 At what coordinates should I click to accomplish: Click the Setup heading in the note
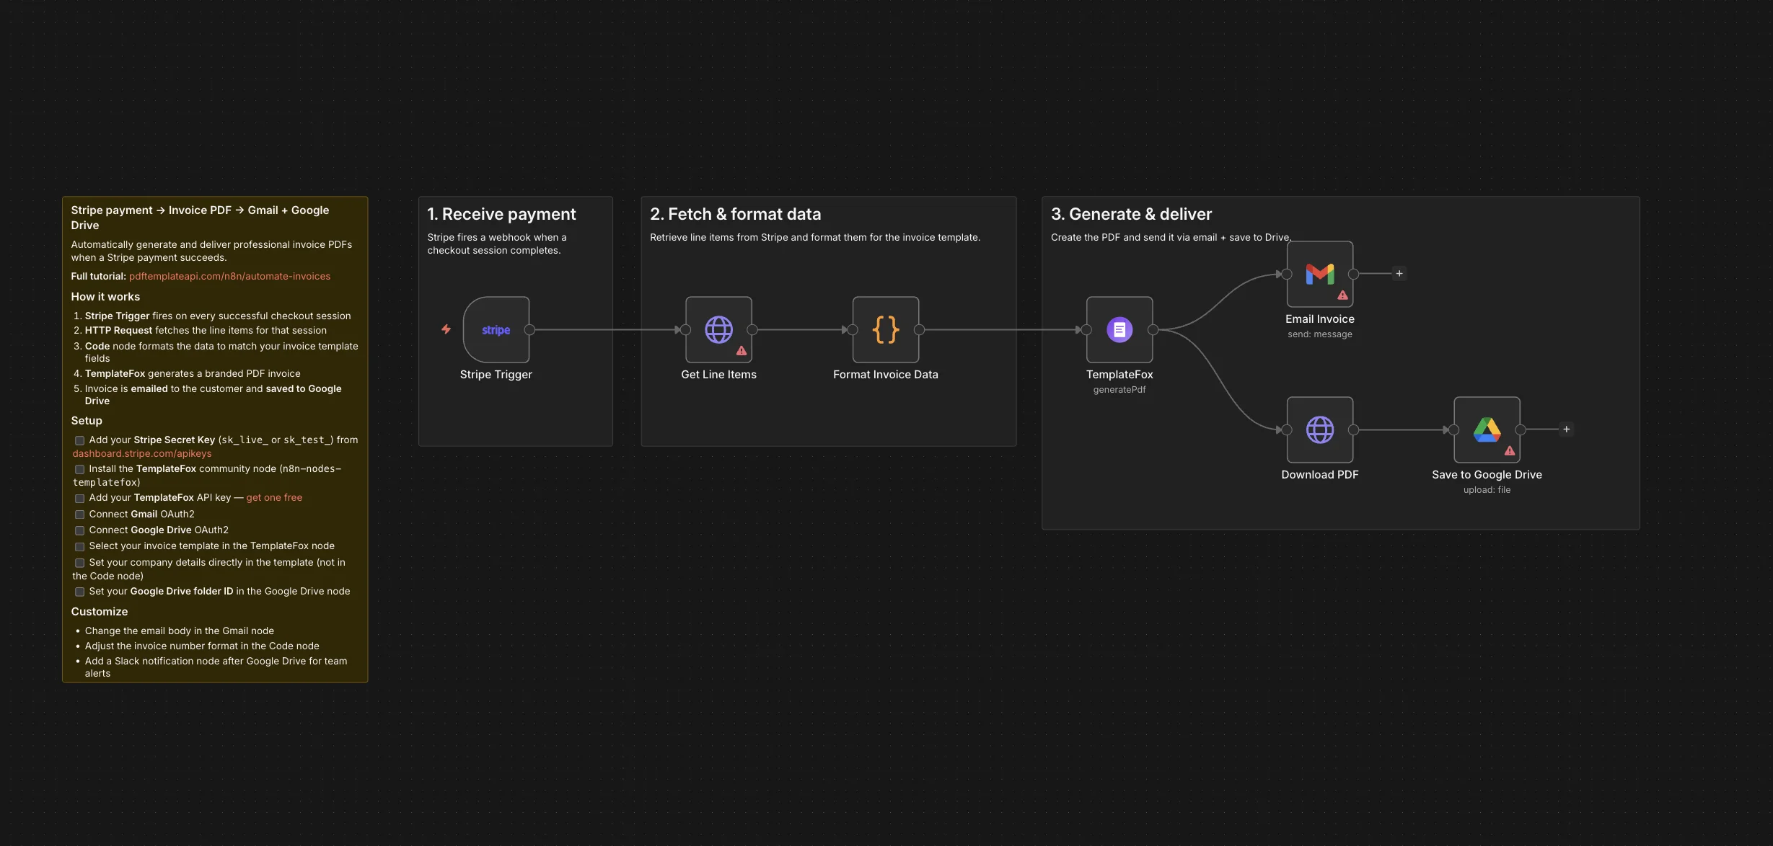point(87,421)
